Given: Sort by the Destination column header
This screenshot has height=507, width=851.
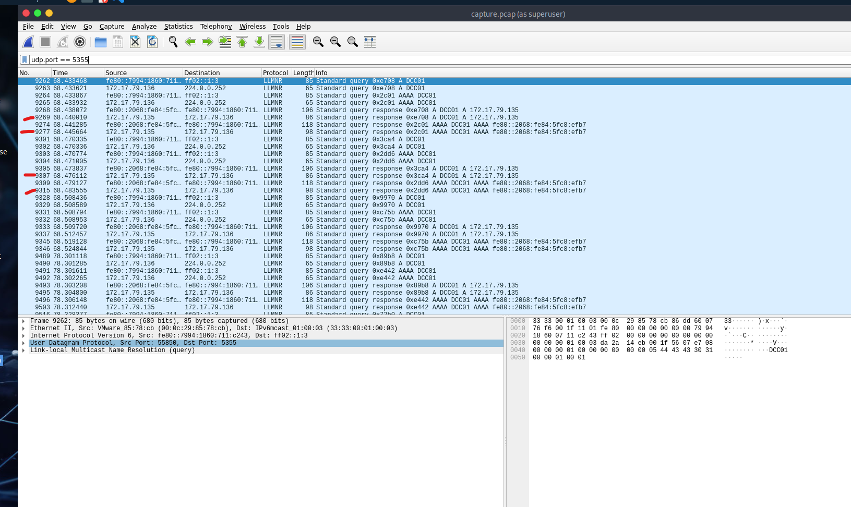Looking at the screenshot, I should 222,73.
